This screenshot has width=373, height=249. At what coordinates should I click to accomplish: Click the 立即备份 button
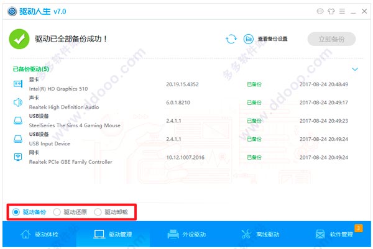pyautogui.click(x=331, y=39)
